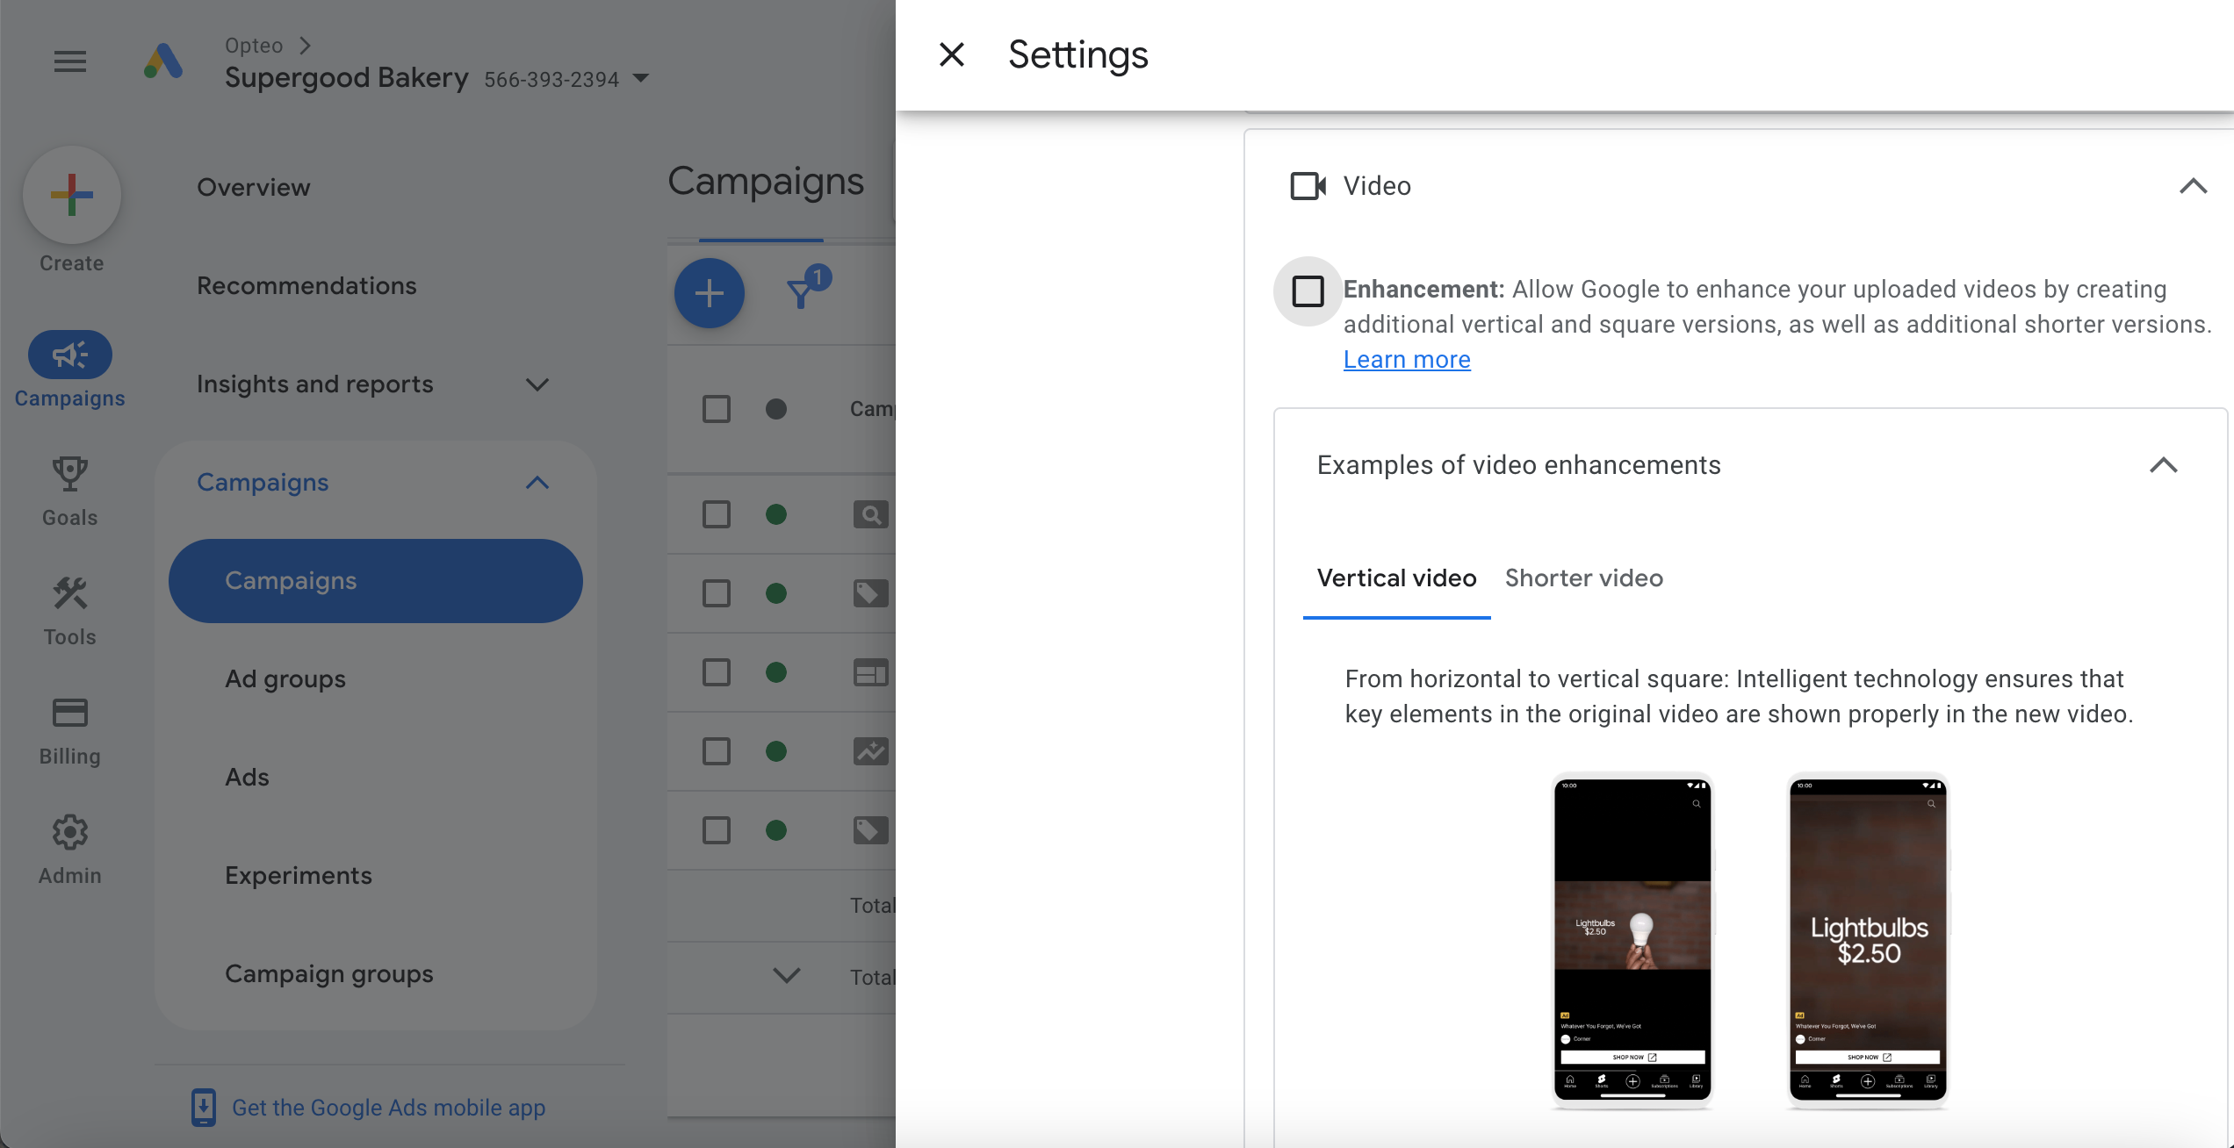Image resolution: width=2234 pixels, height=1148 pixels.
Task: Open the hamburger main menu
Action: pyautogui.click(x=70, y=61)
